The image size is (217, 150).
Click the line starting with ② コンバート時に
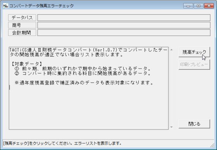tap(83, 73)
